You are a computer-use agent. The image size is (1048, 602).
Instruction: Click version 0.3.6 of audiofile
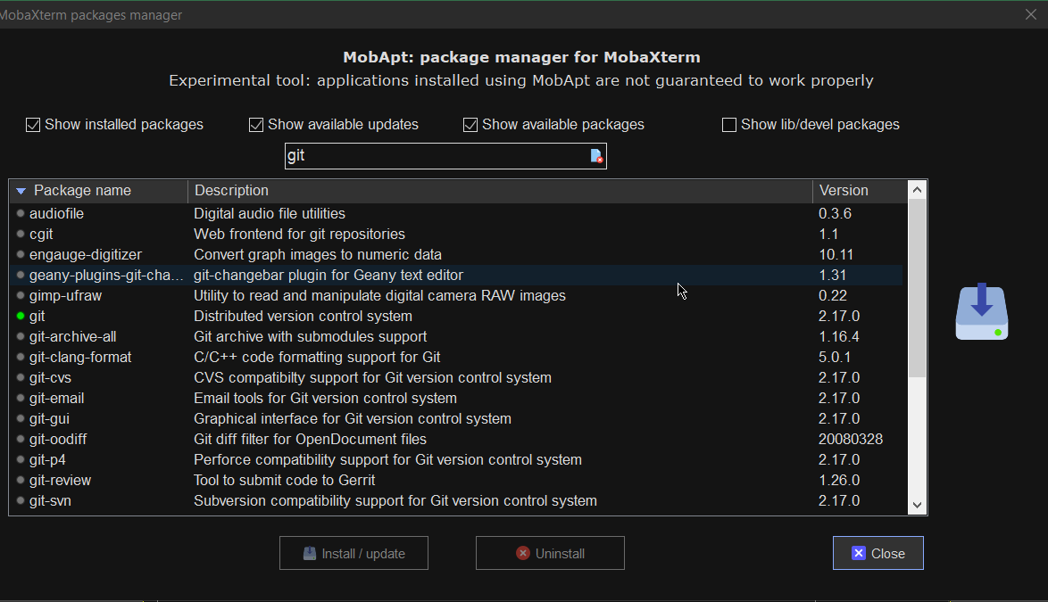pos(836,213)
